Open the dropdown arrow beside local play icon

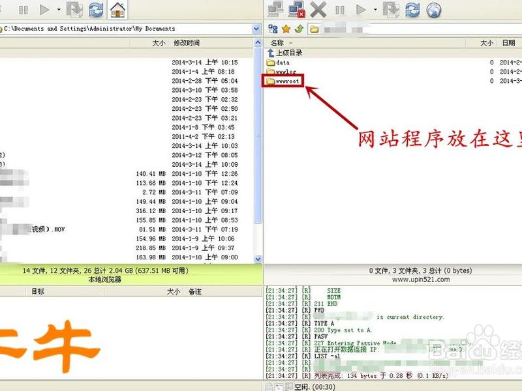tap(59, 10)
